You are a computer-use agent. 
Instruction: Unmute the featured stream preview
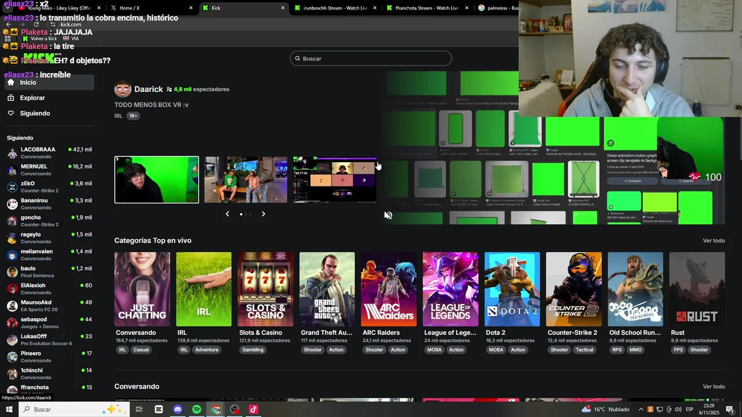pyautogui.click(x=388, y=215)
